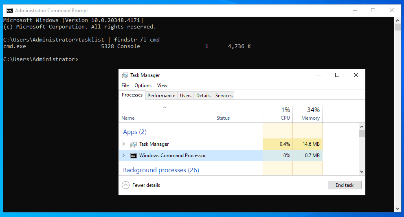
Task: Click the Windows Command Processor row icon
Action: pyautogui.click(x=134, y=156)
